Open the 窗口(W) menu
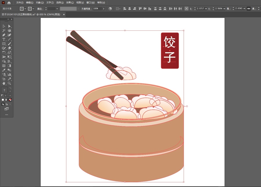Screen dimensions: 261x187 click(x=90, y=3)
